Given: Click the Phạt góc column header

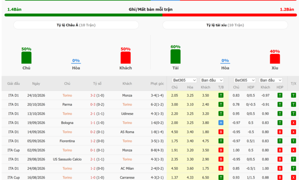Looking at the screenshot, I should pos(157,83).
